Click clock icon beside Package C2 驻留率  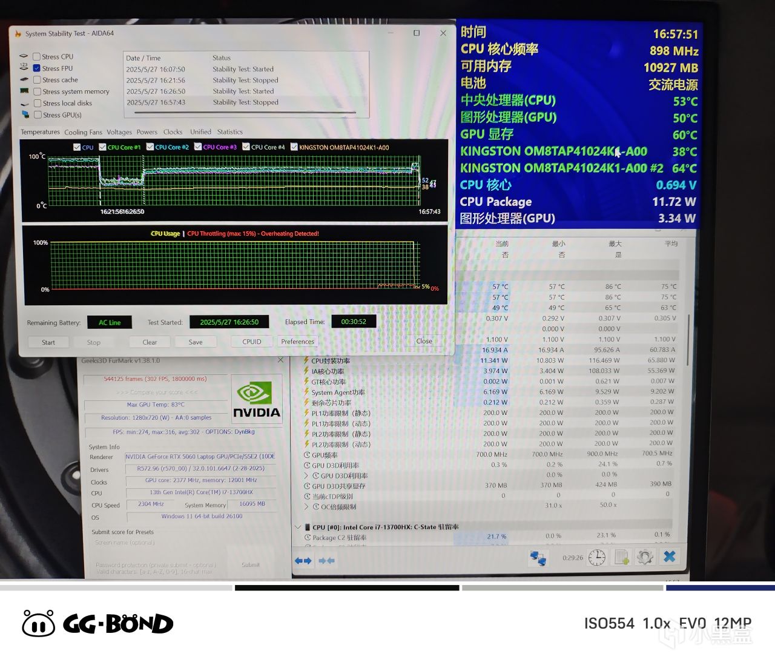point(308,537)
